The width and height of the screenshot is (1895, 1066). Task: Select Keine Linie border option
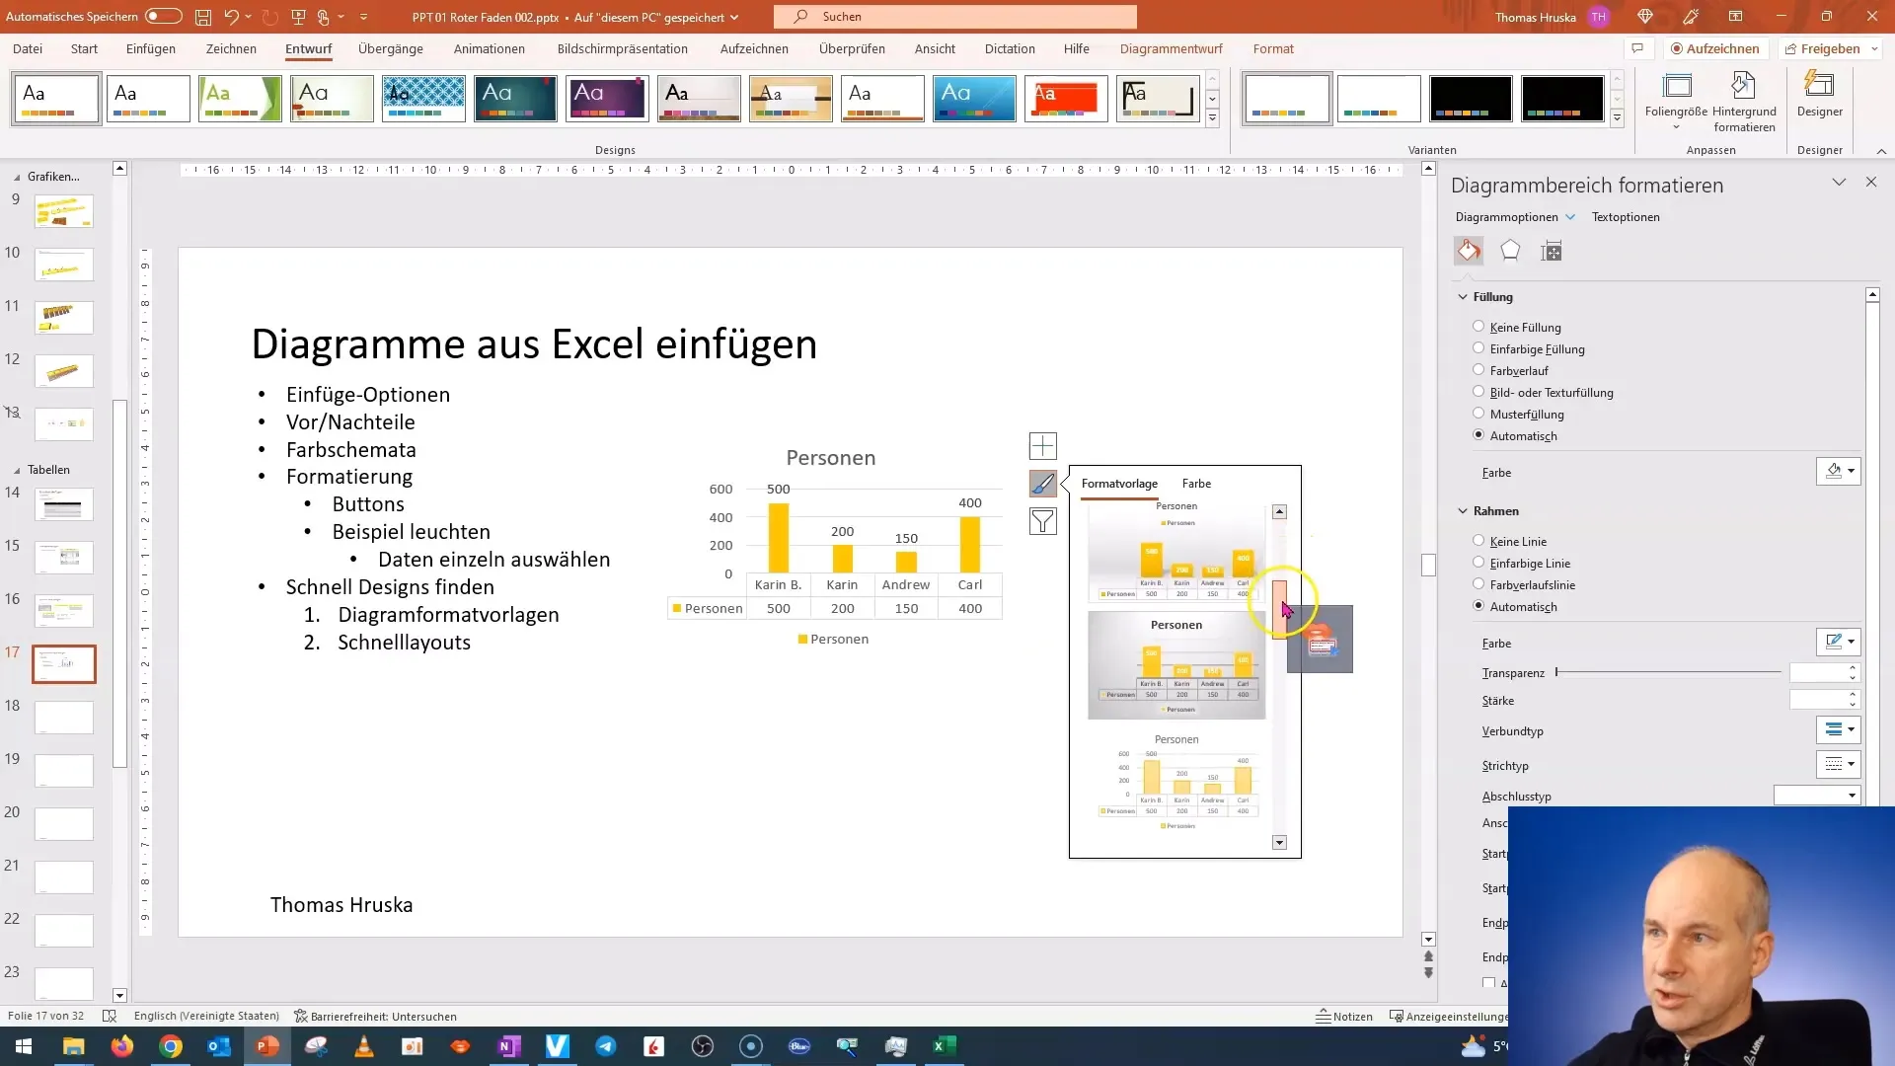[x=1479, y=539]
